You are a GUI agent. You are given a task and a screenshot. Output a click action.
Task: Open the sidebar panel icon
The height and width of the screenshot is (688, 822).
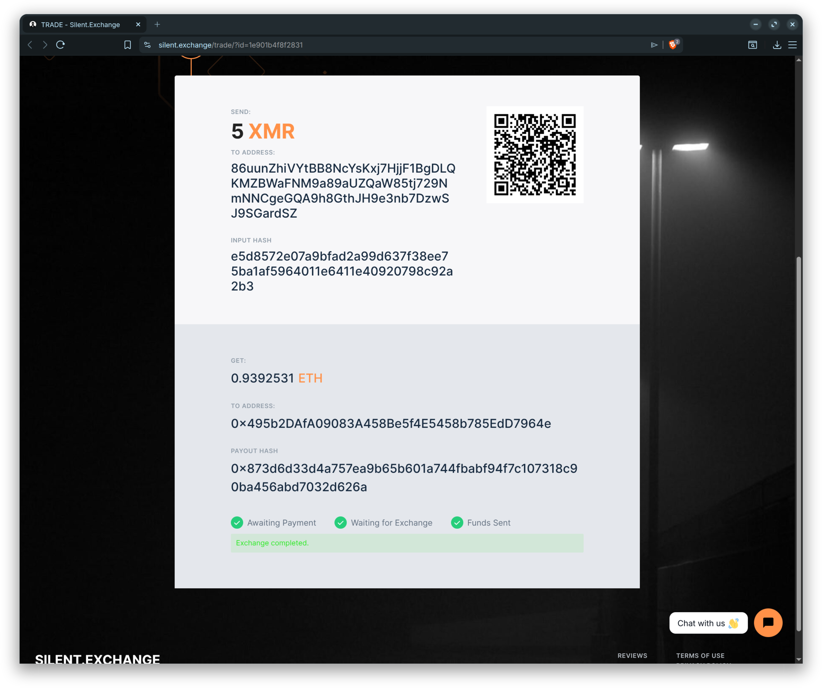tap(752, 45)
